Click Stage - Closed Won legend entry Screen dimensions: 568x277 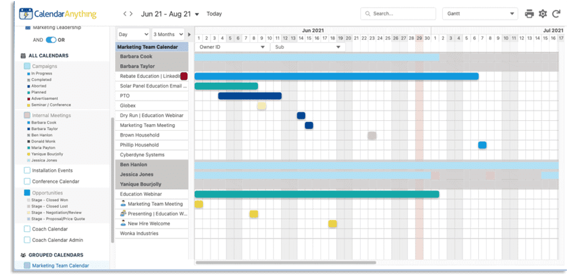[47, 199]
